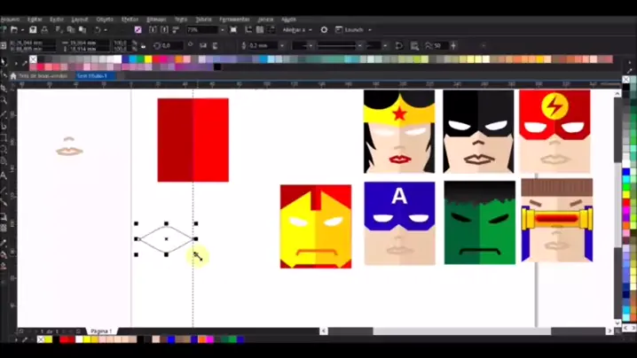Screen dimensions: 637x358
Task: Click the Close Curve icon
Action: tap(399, 45)
